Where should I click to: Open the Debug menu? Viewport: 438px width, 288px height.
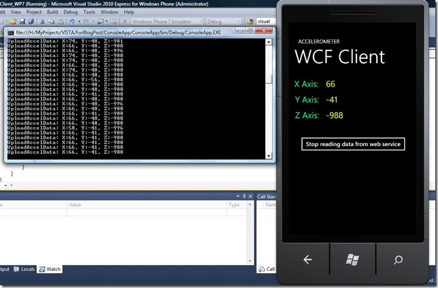pos(71,12)
